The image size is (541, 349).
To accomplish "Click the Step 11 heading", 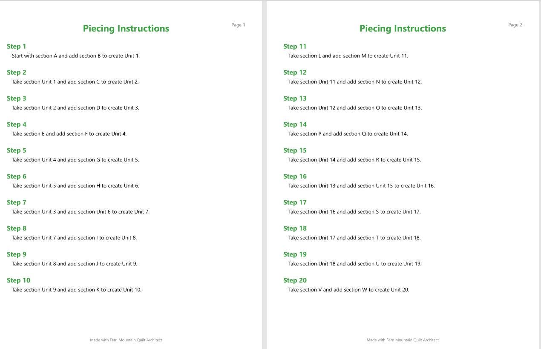I will tap(295, 46).
